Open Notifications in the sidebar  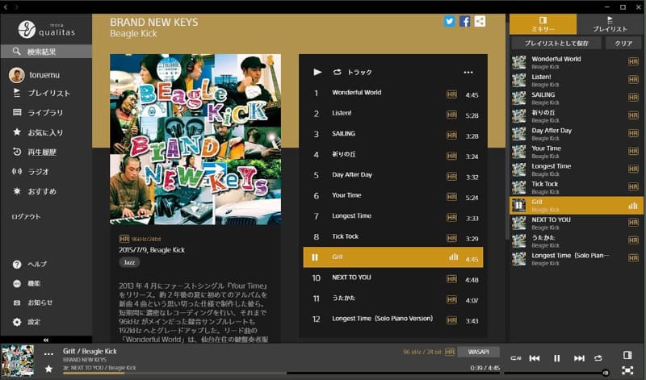click(x=32, y=303)
